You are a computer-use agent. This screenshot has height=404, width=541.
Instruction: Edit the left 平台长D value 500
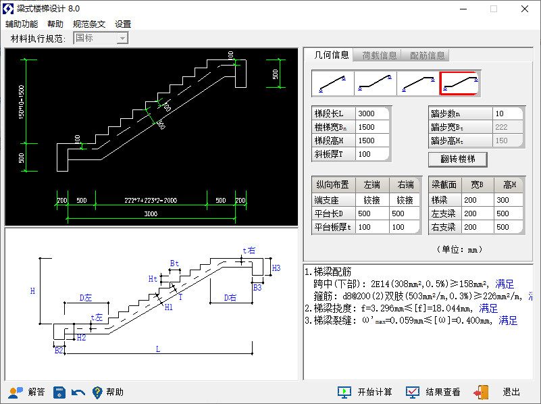(x=372, y=213)
